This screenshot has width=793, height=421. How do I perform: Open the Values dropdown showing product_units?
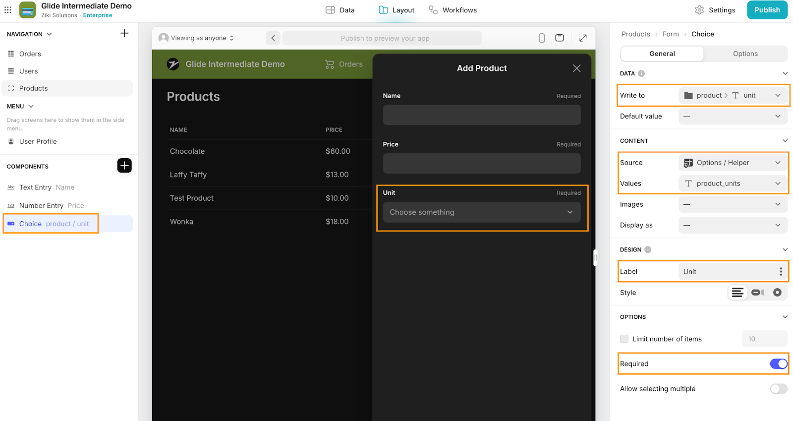(x=733, y=183)
